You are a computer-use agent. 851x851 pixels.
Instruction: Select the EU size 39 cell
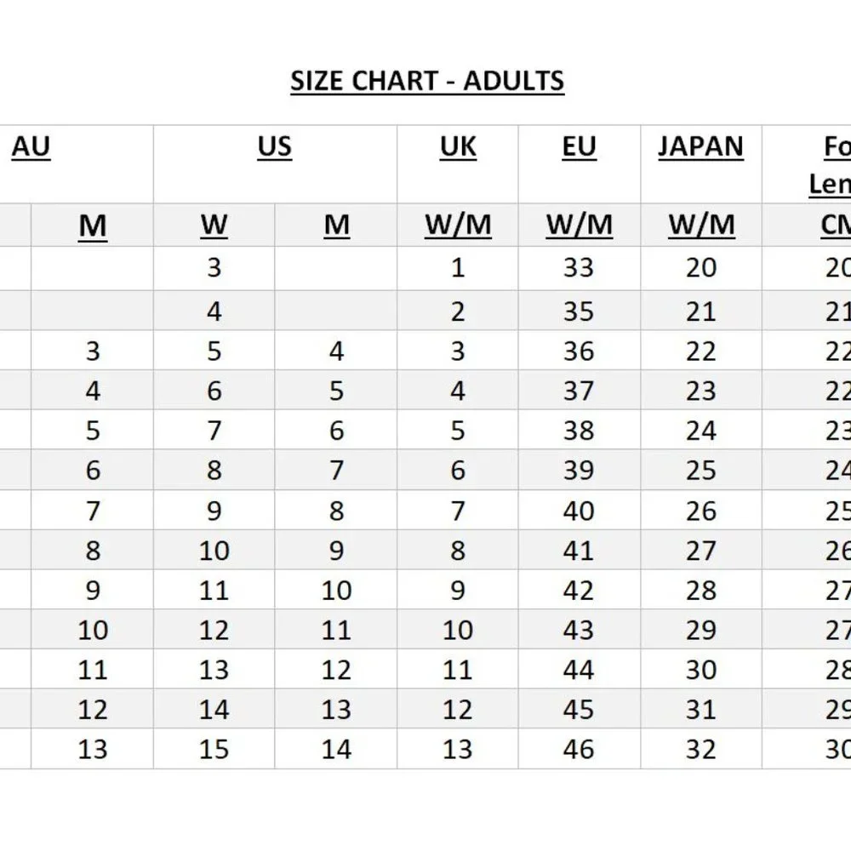pyautogui.click(x=579, y=470)
